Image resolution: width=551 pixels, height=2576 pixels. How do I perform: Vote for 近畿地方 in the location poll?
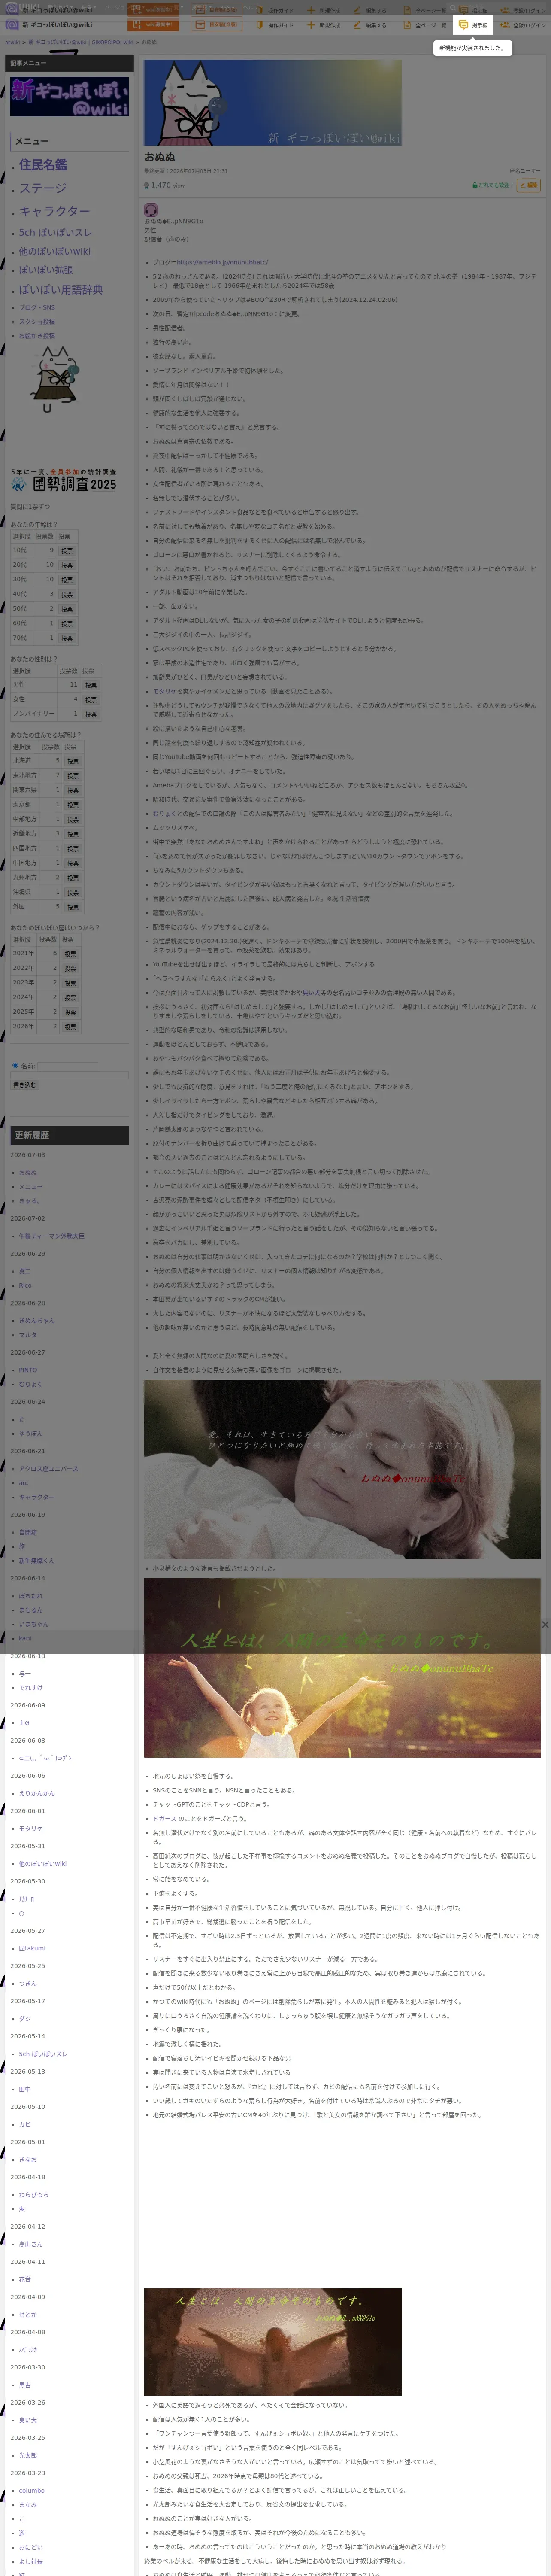(x=72, y=834)
